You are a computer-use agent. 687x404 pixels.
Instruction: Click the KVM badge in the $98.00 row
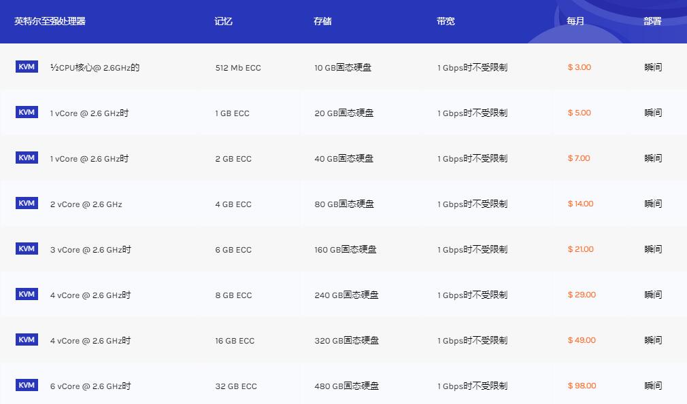click(x=27, y=385)
